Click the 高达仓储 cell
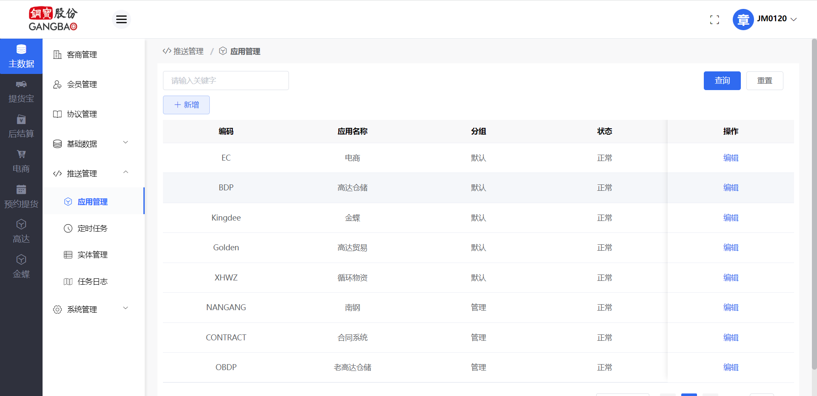The height and width of the screenshot is (396, 817). click(x=352, y=187)
